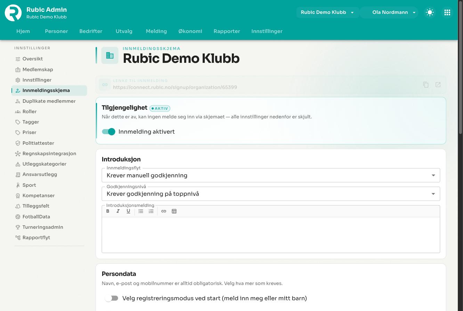This screenshot has height=311, width=463.
Task: Open Rapportflyt in the sidebar
Action: click(x=49, y=237)
